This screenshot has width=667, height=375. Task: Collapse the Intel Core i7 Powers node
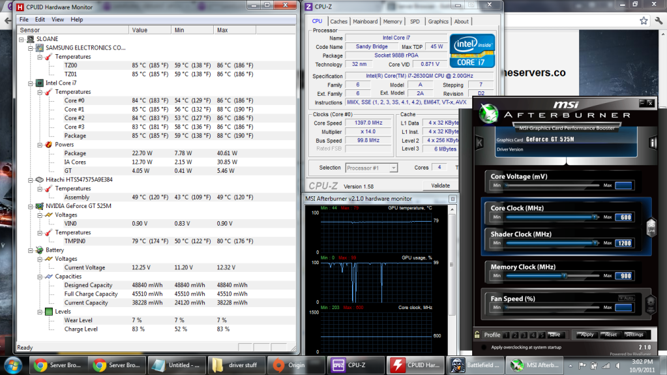40,145
